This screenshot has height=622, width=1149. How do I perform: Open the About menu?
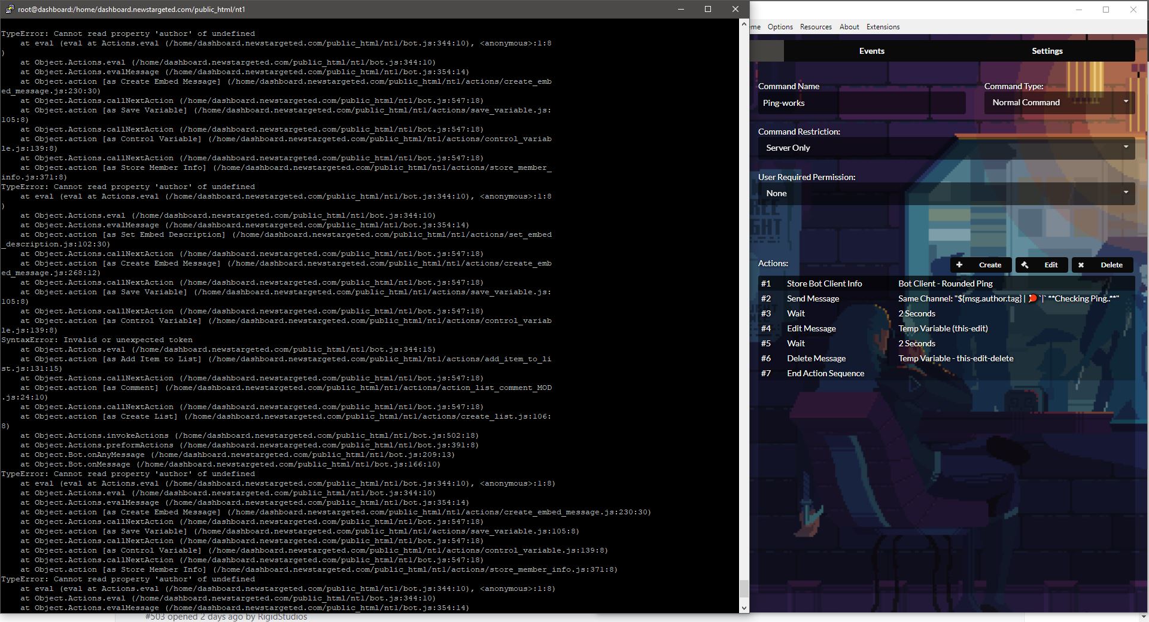coord(849,26)
